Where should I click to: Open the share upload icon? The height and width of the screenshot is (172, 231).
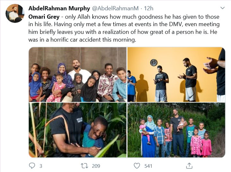click(x=189, y=166)
